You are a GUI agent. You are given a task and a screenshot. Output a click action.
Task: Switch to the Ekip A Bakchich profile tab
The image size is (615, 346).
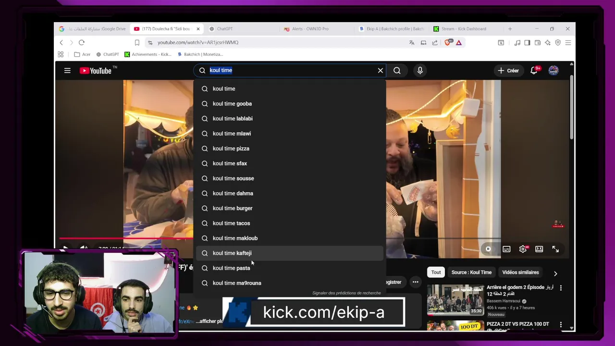(x=392, y=29)
